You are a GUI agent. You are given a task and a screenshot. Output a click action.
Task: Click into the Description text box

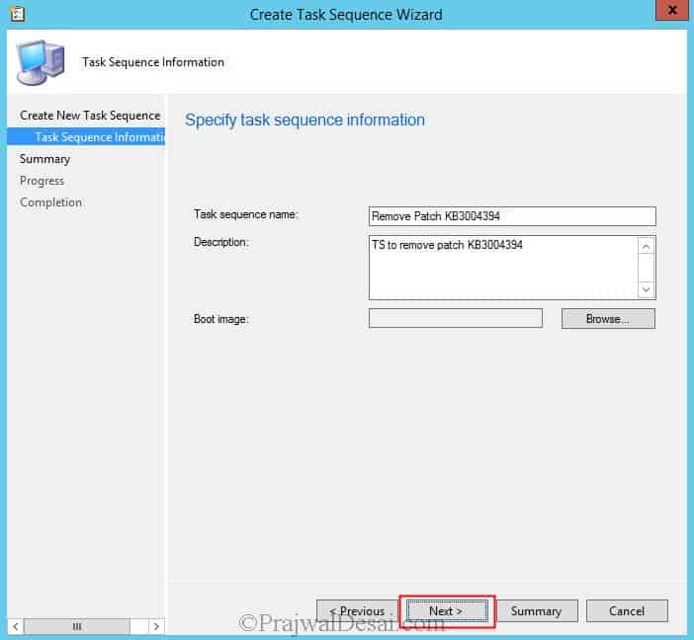(503, 268)
